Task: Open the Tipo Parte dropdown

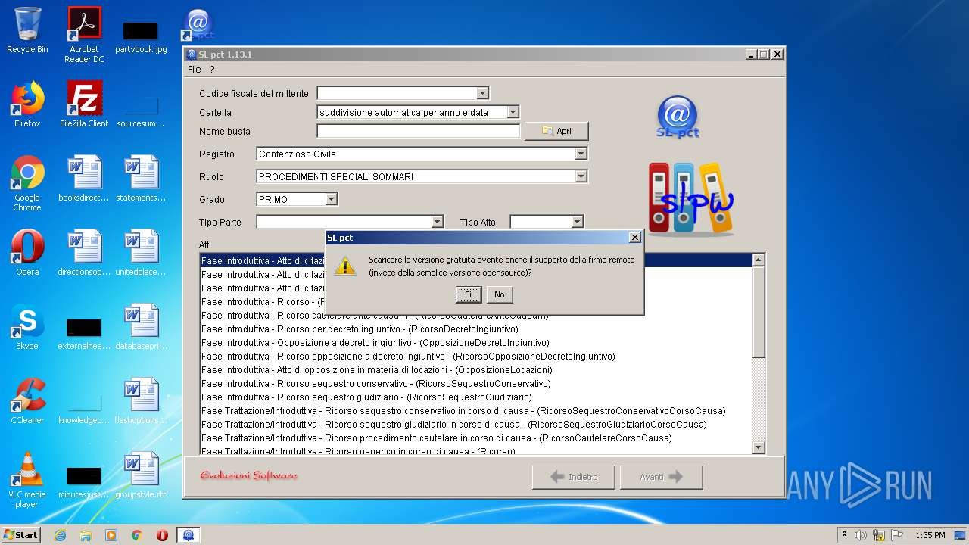Action: point(437,222)
